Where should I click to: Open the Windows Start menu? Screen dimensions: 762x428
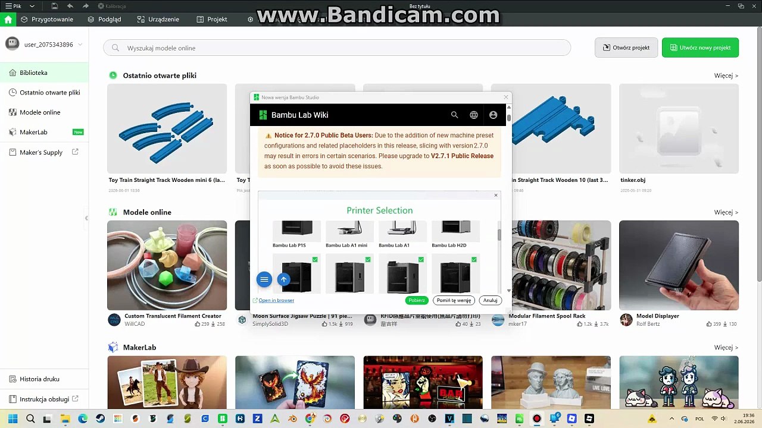coord(13,418)
